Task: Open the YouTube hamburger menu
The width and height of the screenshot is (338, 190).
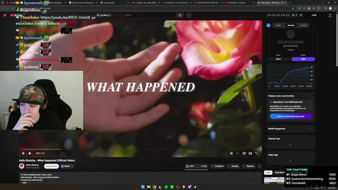Action: click(5, 15)
